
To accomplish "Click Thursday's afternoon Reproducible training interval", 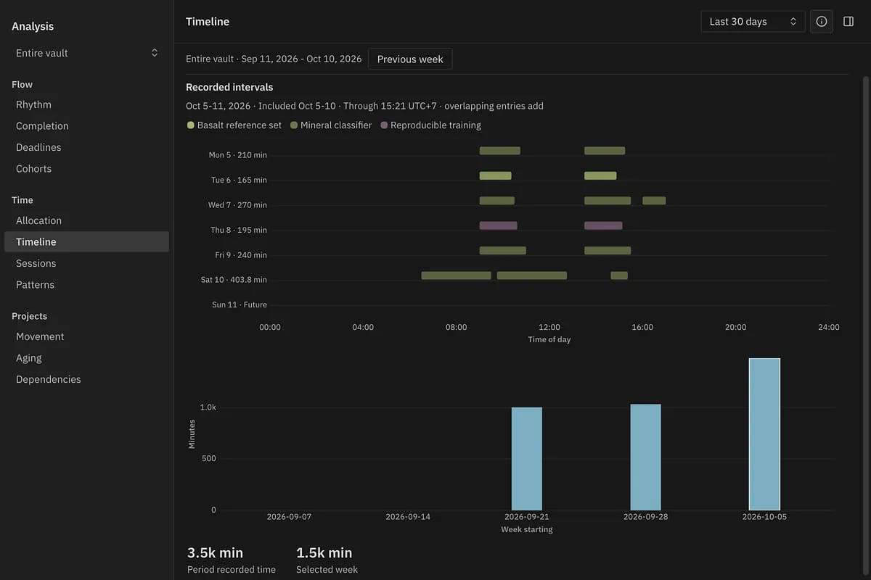I will (x=603, y=225).
